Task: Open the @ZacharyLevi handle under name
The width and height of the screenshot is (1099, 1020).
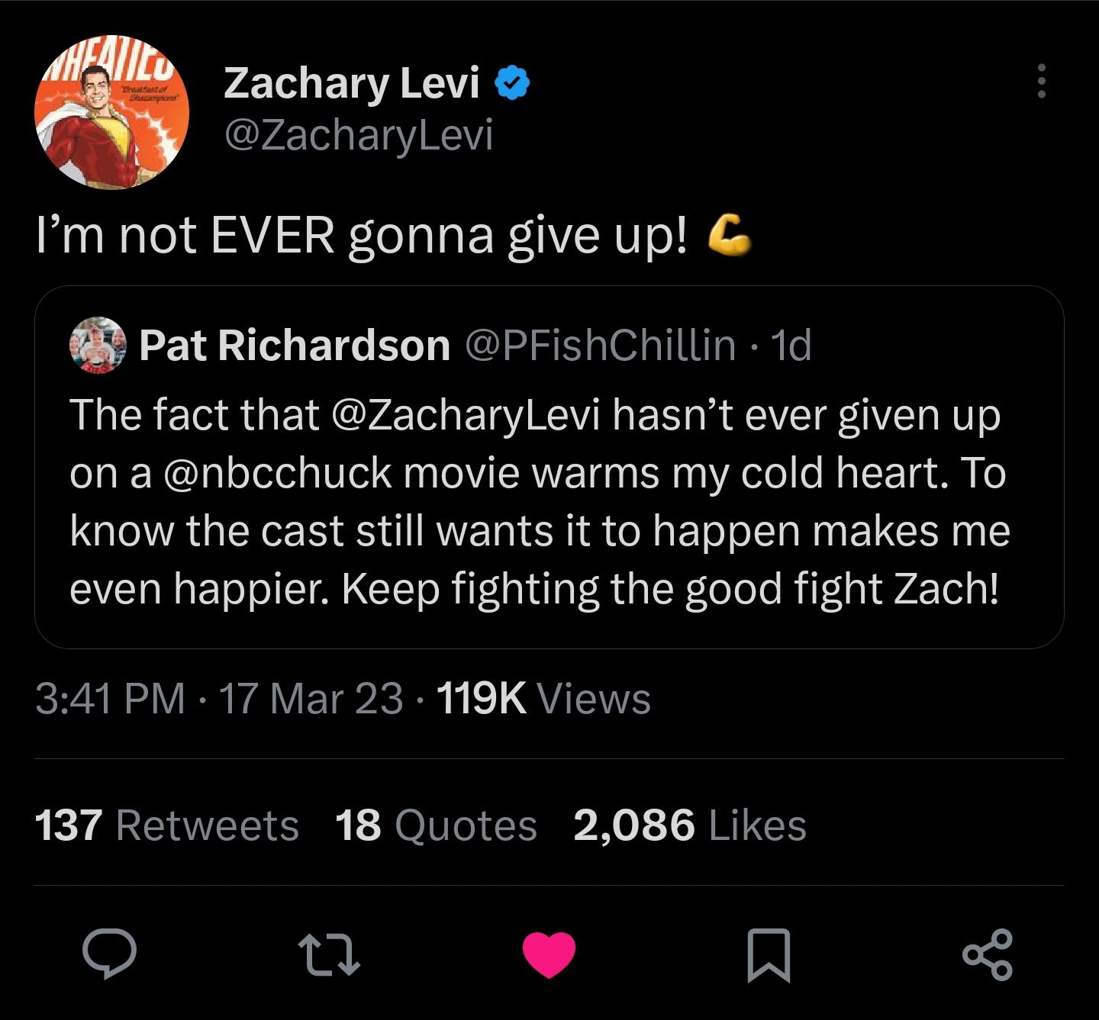Action: pyautogui.click(x=359, y=135)
